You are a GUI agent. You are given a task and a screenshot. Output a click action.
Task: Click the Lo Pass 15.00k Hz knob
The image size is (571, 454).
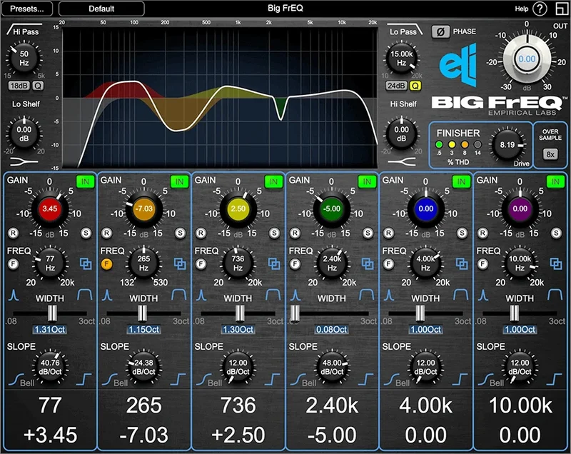point(402,59)
